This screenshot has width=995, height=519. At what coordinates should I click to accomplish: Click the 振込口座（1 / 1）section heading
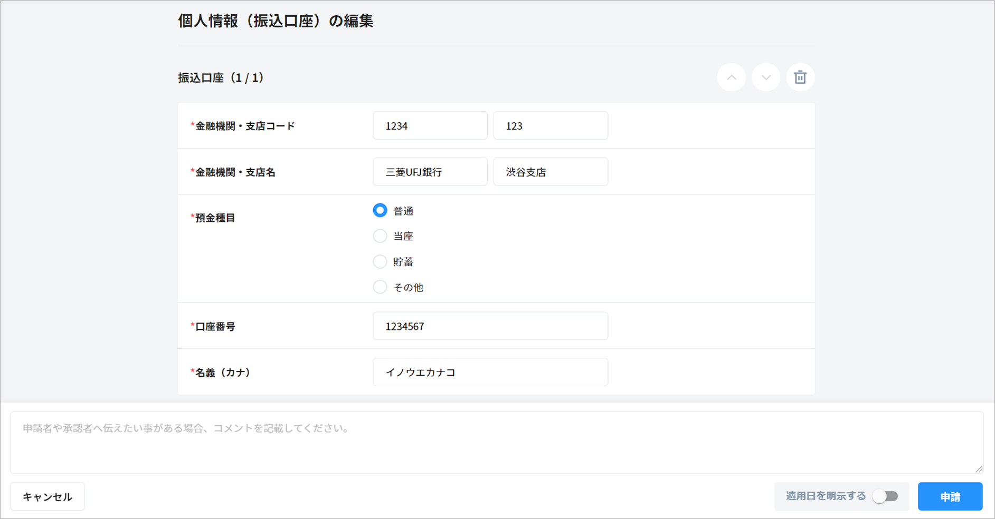click(221, 78)
